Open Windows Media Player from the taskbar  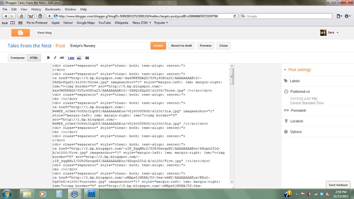tap(43, 194)
